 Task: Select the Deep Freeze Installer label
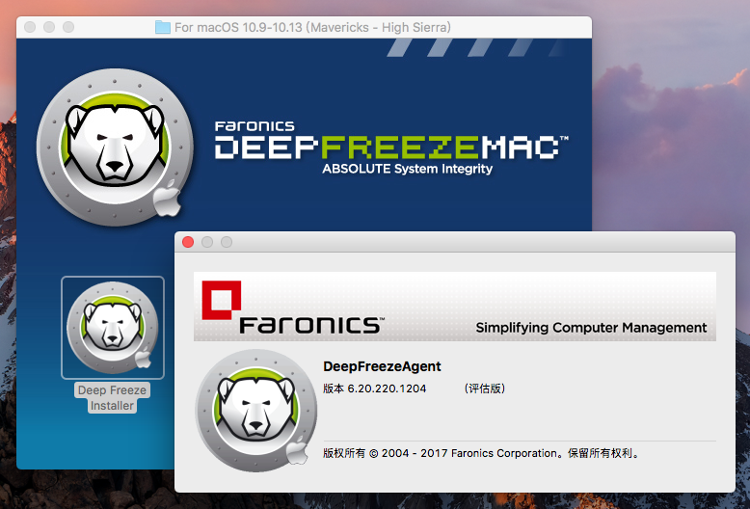[113, 397]
